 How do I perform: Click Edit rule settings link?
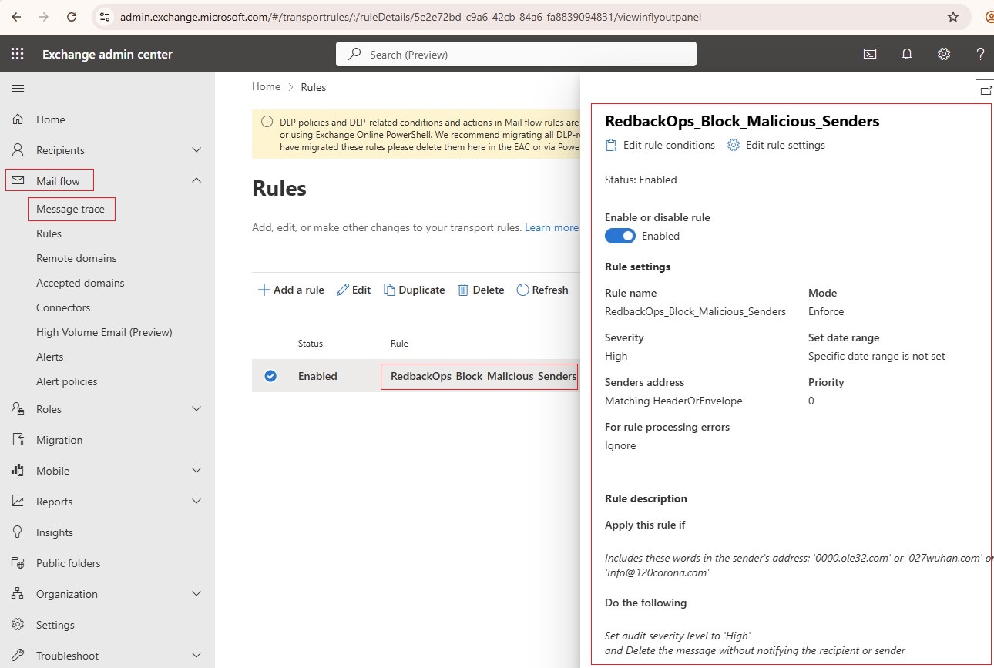[x=785, y=145]
